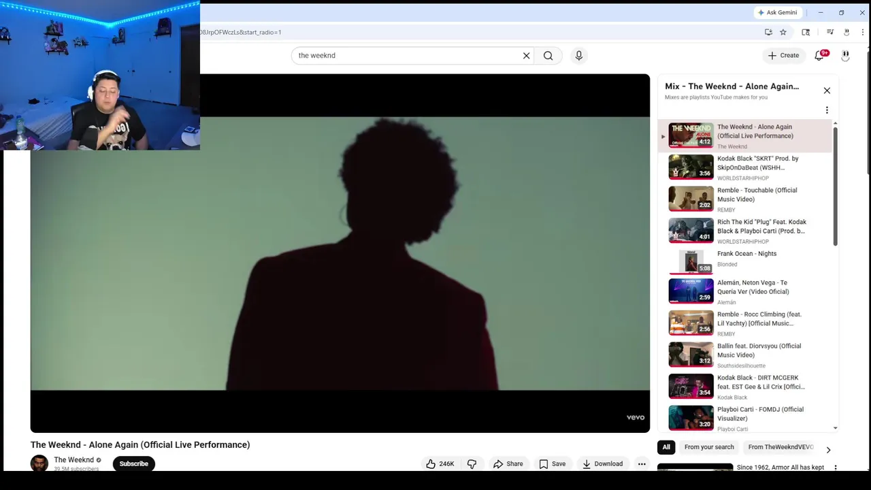The width and height of the screenshot is (871, 490).
Task: Play Playboi Carti - FOMDJ visualizer
Action: (745, 418)
